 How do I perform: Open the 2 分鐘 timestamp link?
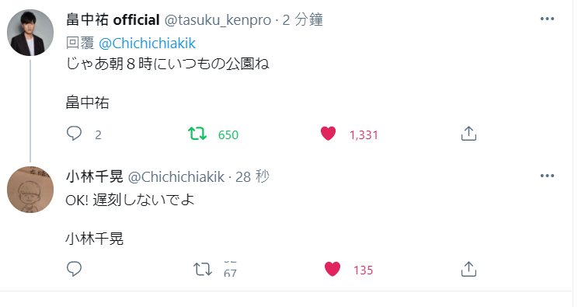[303, 20]
